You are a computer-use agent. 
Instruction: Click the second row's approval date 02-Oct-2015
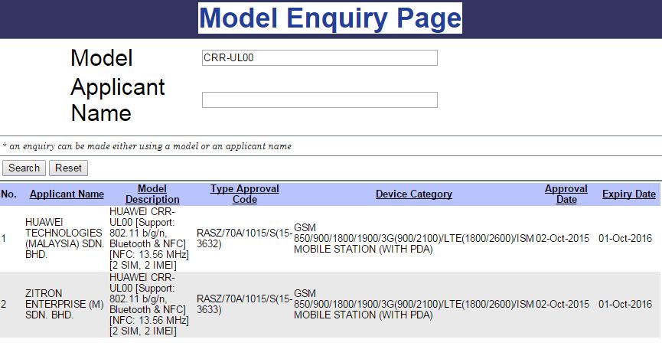pos(563,305)
